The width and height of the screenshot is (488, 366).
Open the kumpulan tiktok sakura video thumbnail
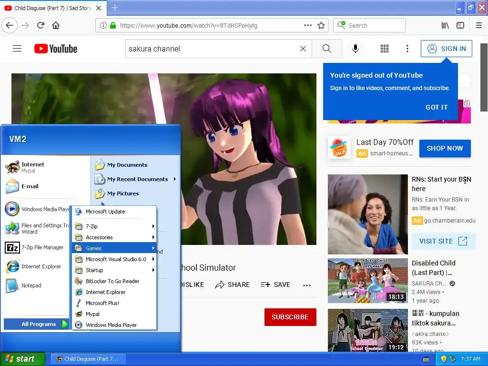(x=367, y=330)
